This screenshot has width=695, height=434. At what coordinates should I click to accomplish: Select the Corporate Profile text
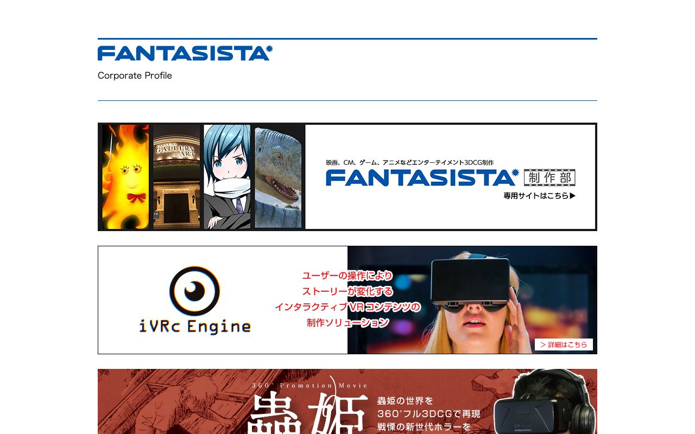pyautogui.click(x=135, y=75)
